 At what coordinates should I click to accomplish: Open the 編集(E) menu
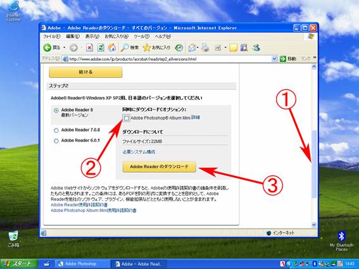click(73, 37)
